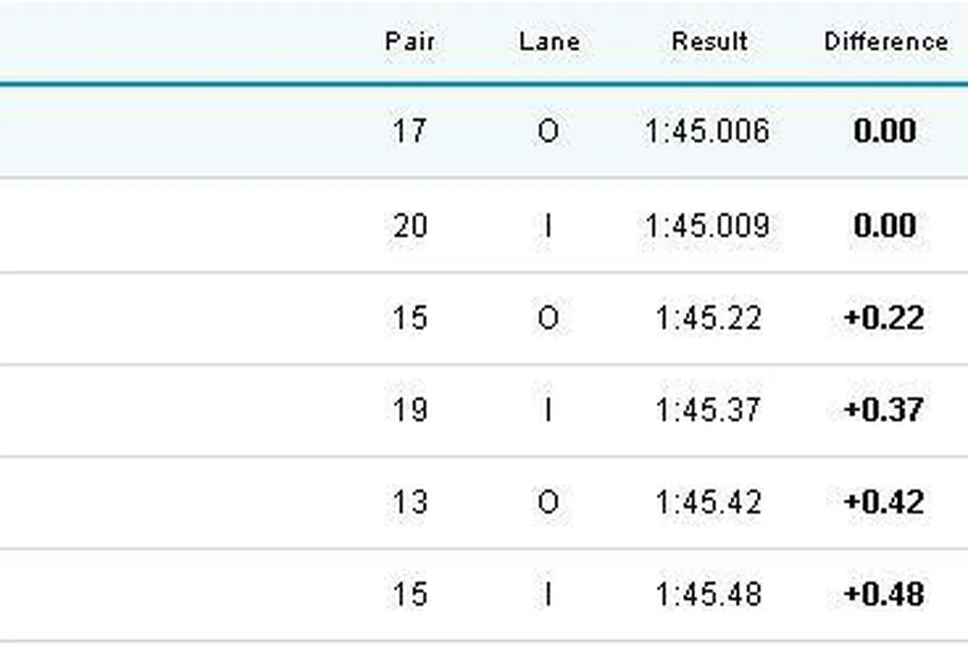Click the Lane column header

click(549, 41)
